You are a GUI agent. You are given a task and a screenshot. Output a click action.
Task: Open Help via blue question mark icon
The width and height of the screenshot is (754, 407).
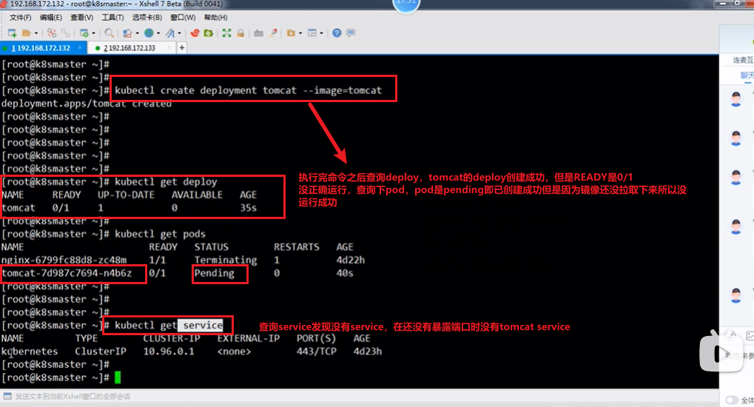click(337, 33)
